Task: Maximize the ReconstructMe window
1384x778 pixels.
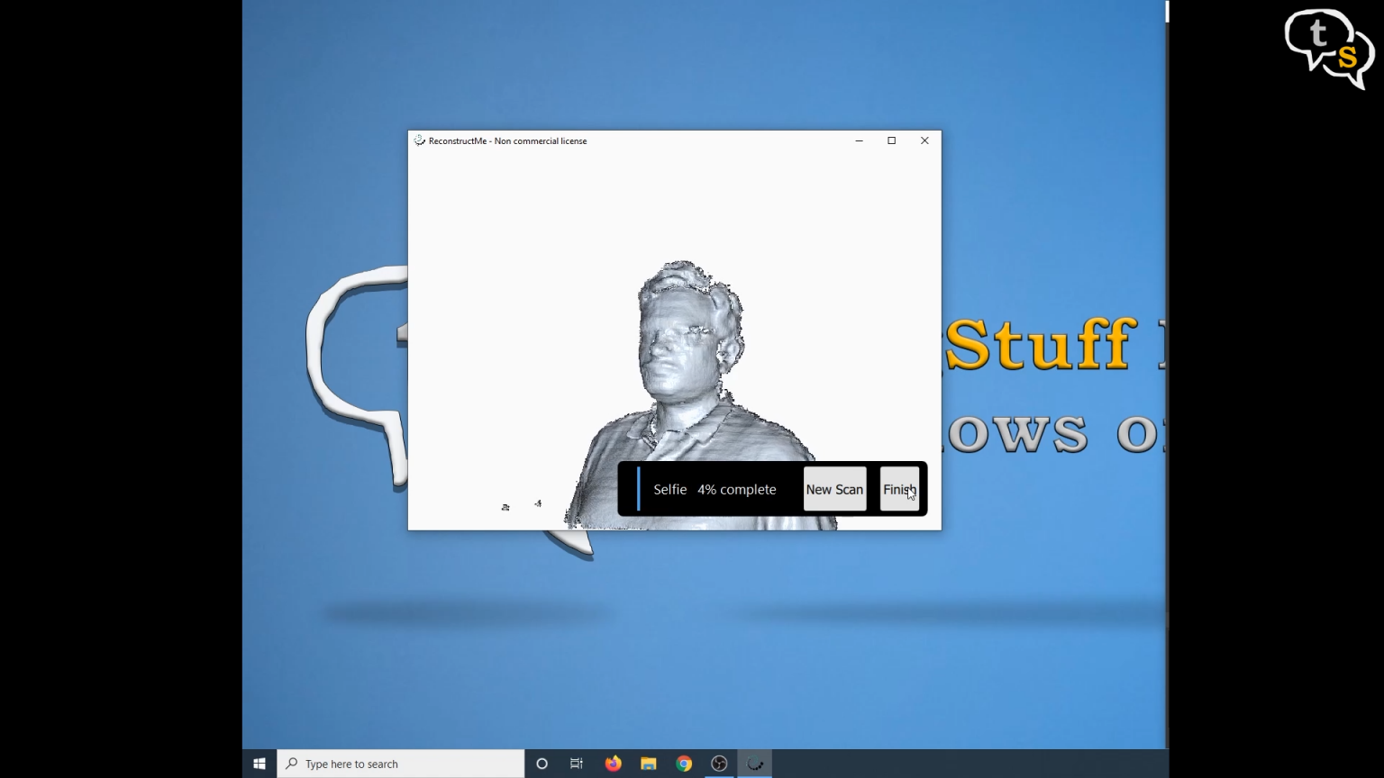Action: point(891,140)
